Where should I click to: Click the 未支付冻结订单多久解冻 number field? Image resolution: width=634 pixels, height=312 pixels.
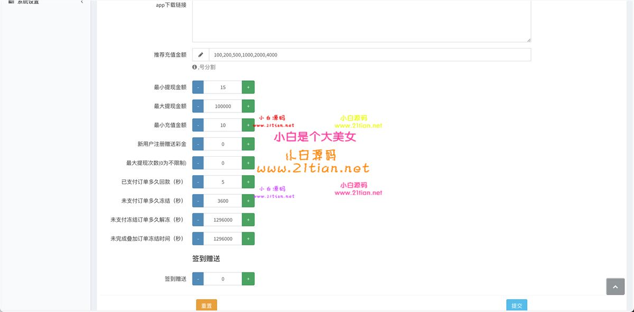(223, 220)
